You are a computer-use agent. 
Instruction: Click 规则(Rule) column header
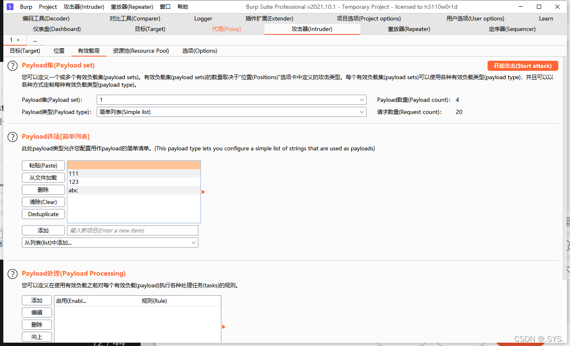(x=154, y=301)
